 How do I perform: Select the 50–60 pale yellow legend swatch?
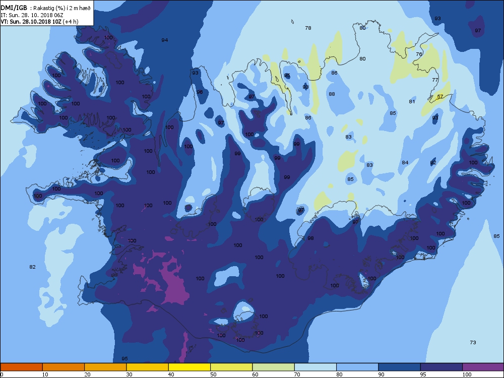(x=231, y=367)
